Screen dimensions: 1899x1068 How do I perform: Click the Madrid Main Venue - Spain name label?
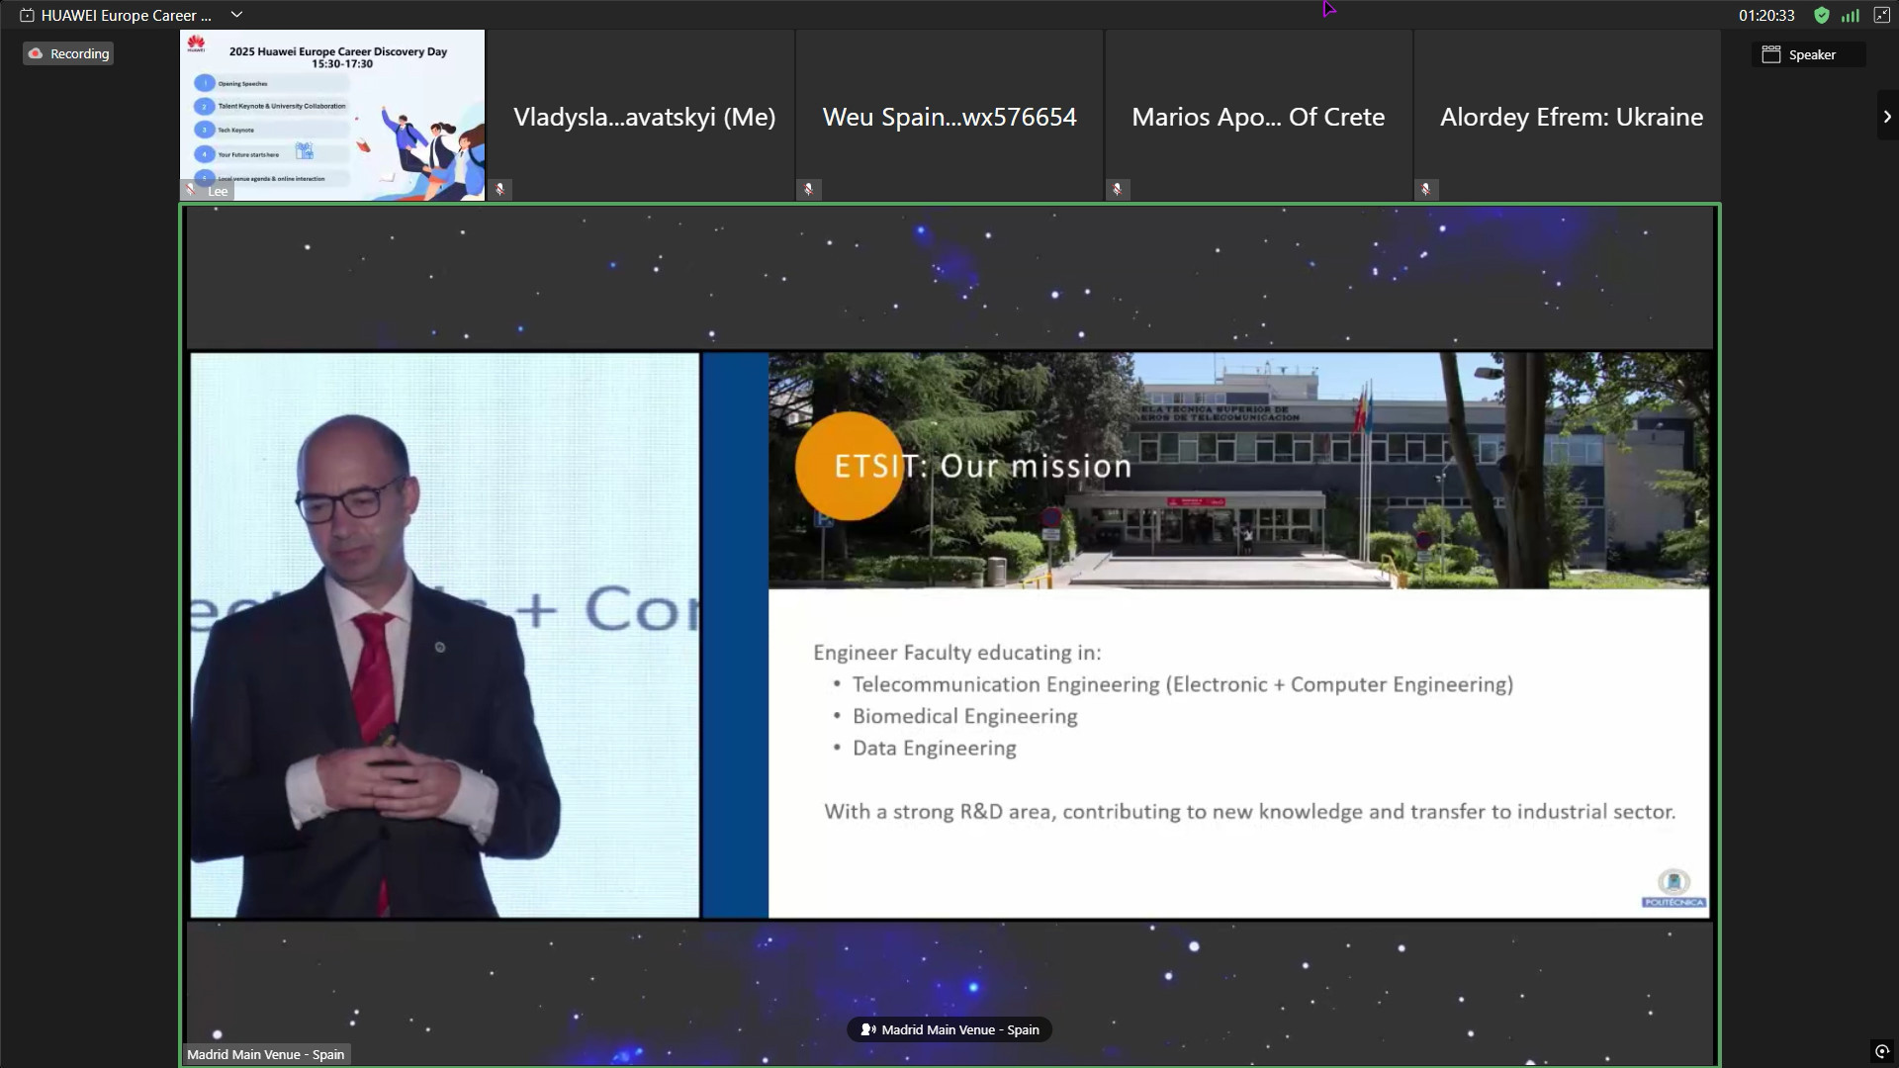pyautogui.click(x=266, y=1054)
